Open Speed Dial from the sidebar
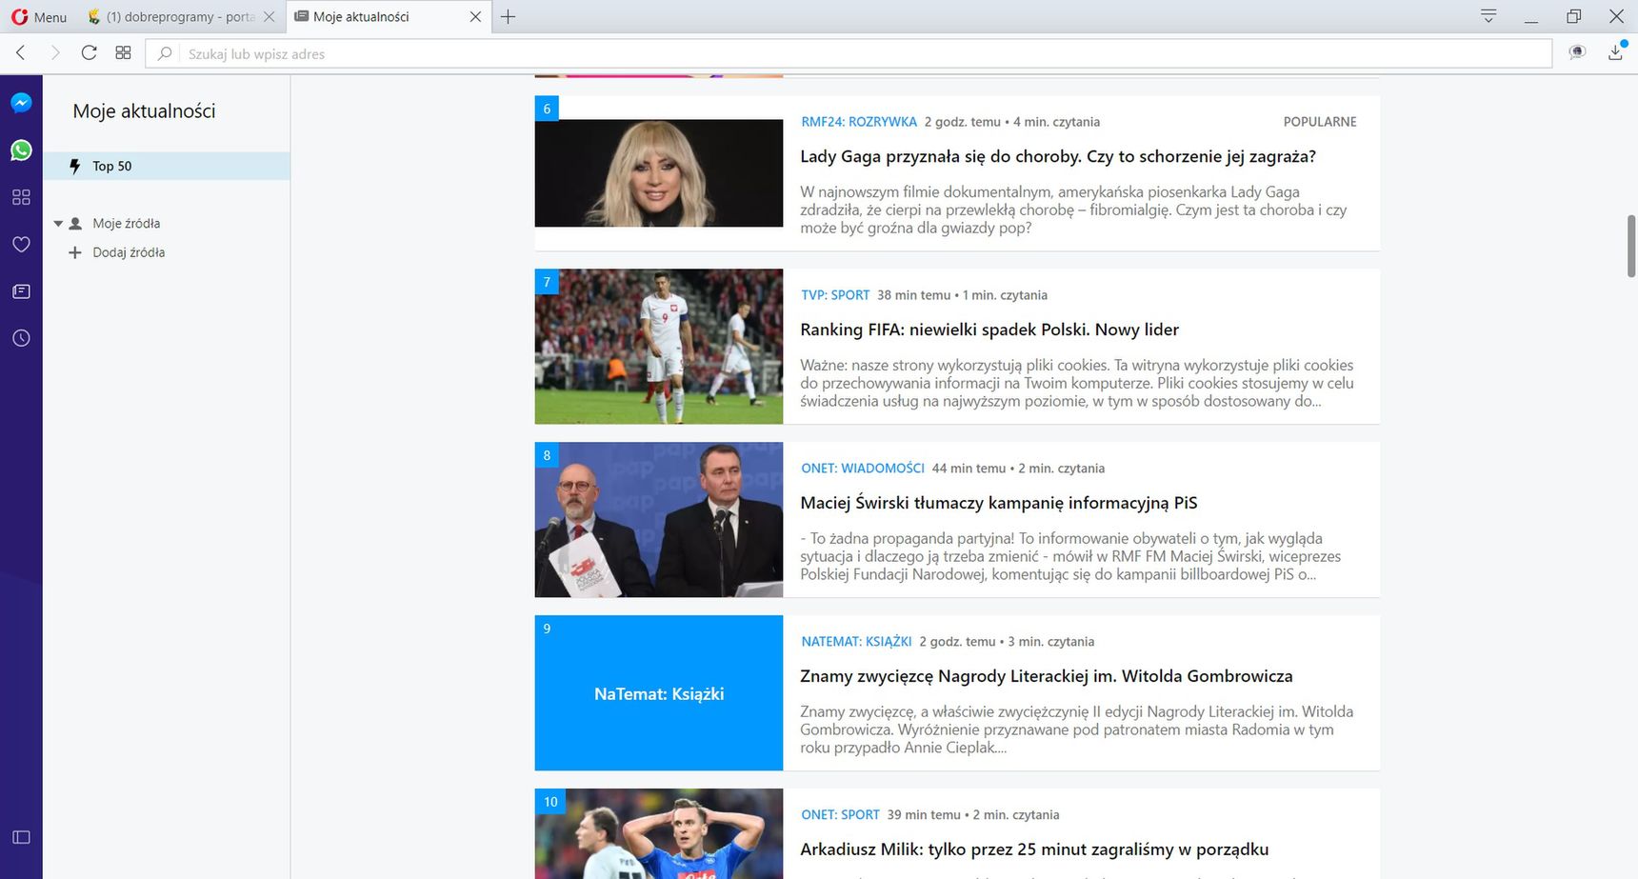The height and width of the screenshot is (879, 1638). coord(21,197)
